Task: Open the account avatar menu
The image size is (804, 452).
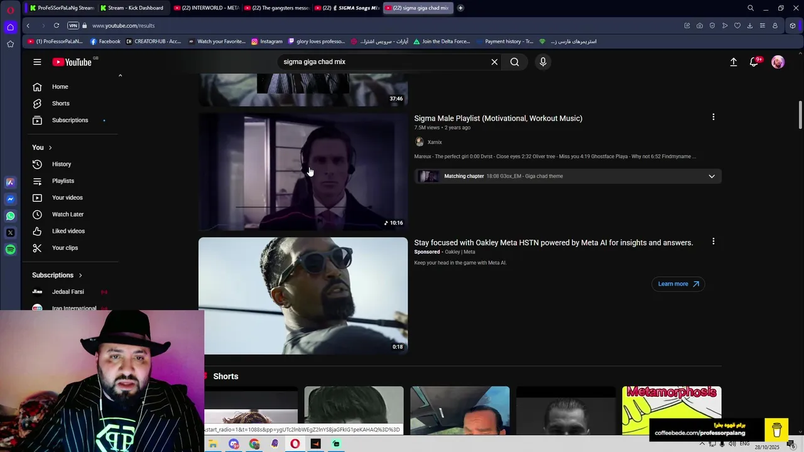Action: click(778, 62)
